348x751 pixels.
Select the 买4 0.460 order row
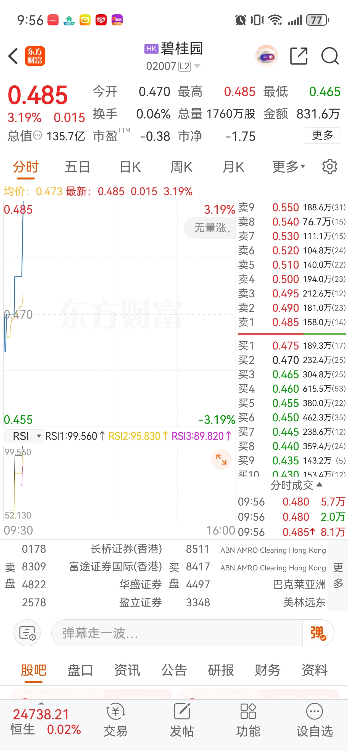click(x=292, y=389)
